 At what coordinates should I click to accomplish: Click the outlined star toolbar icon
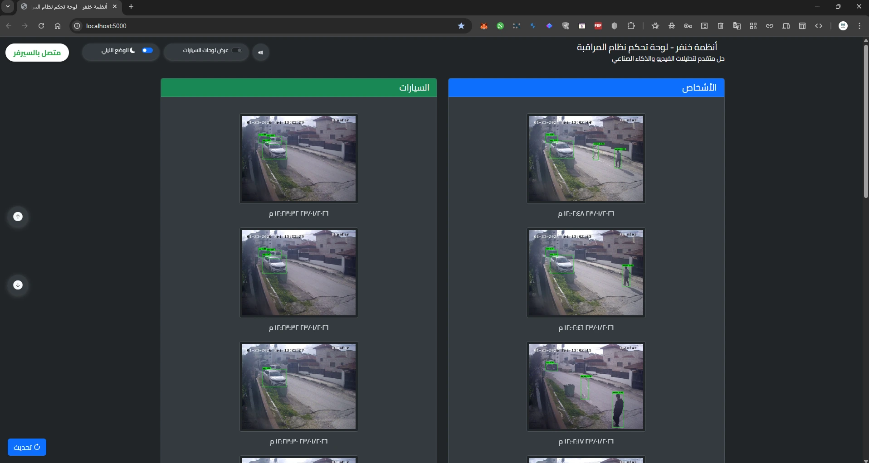point(655,26)
